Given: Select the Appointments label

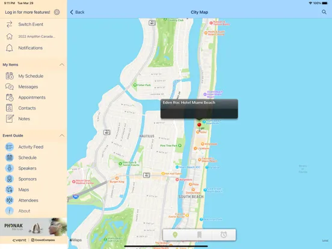Looking at the screenshot, I should 32,97.
